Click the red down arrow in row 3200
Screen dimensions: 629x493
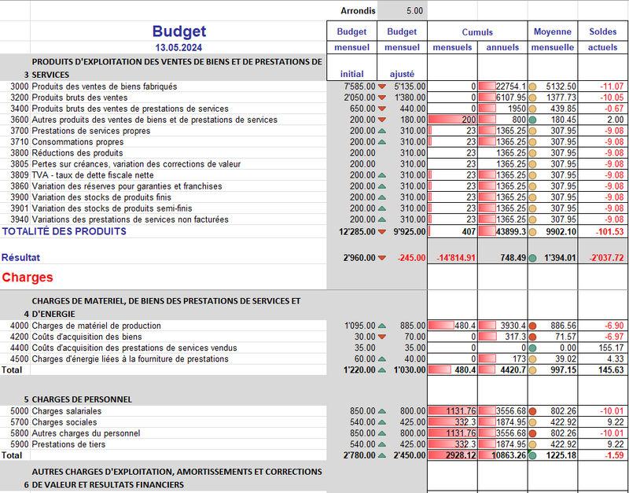click(x=382, y=97)
